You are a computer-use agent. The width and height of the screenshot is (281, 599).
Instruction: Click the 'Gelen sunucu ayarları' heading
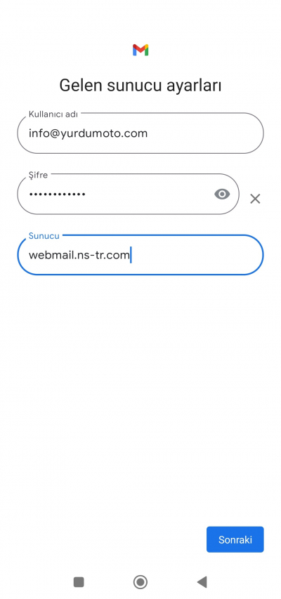click(140, 85)
